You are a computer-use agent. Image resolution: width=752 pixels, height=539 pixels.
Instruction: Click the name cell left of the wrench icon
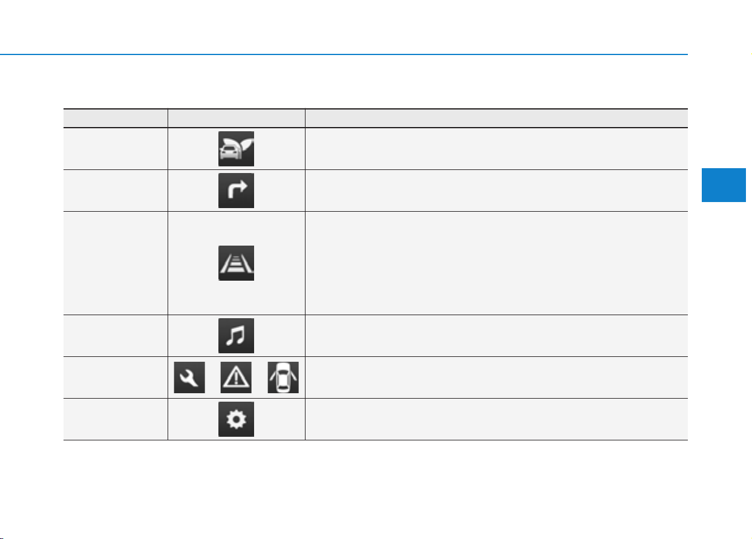pos(116,377)
